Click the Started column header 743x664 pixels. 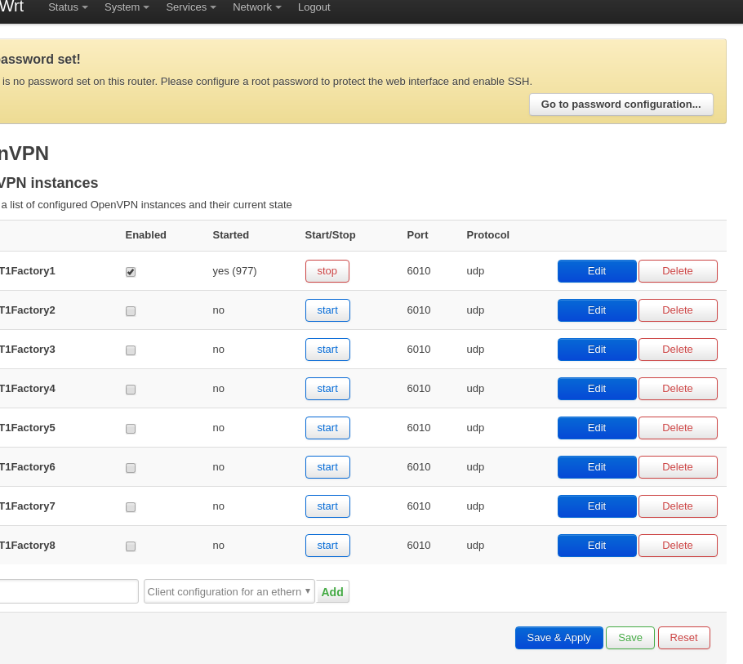(230, 235)
